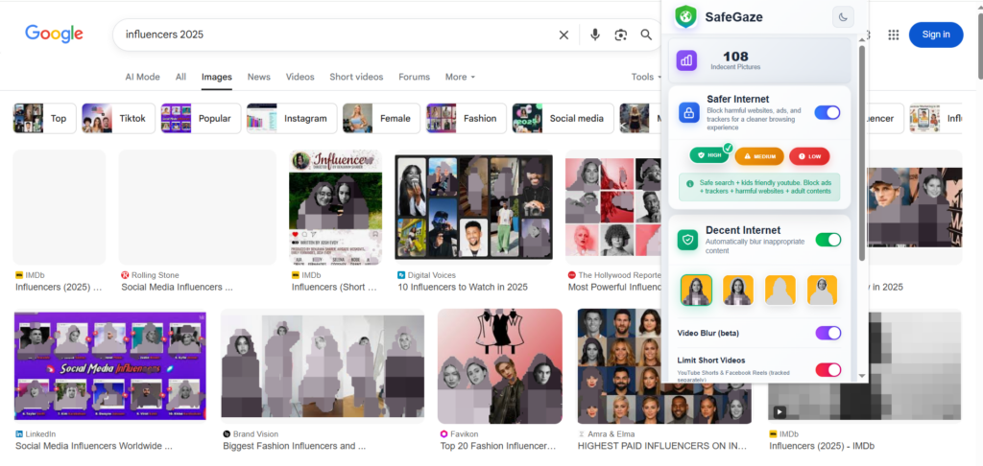Toggle the Video Blur (beta) switch
The width and height of the screenshot is (983, 466).
tap(827, 333)
